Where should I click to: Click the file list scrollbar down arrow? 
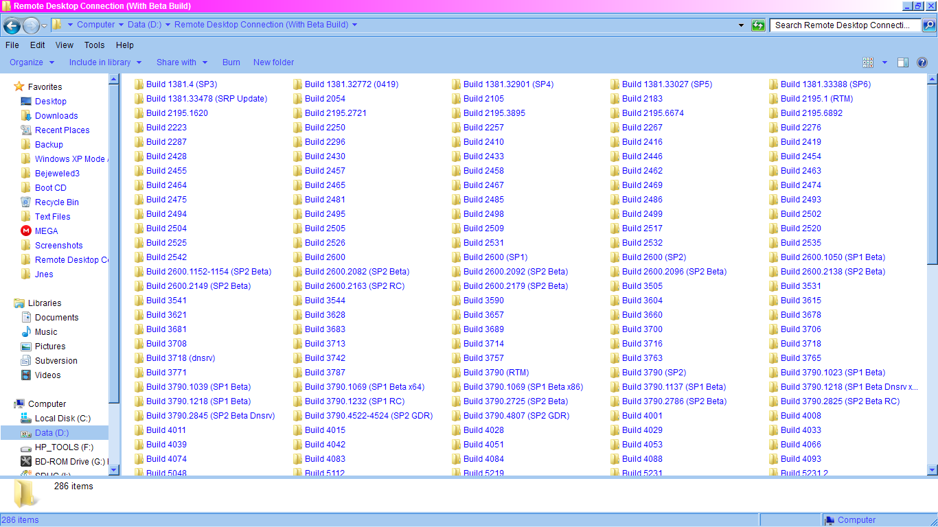click(932, 470)
